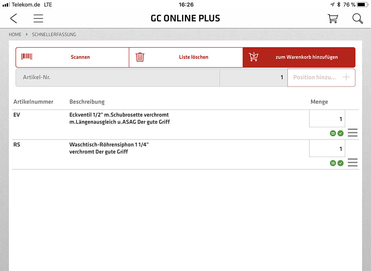Open EV row options menu lines
Image resolution: width=371 pixels, height=271 pixels.
(353, 132)
